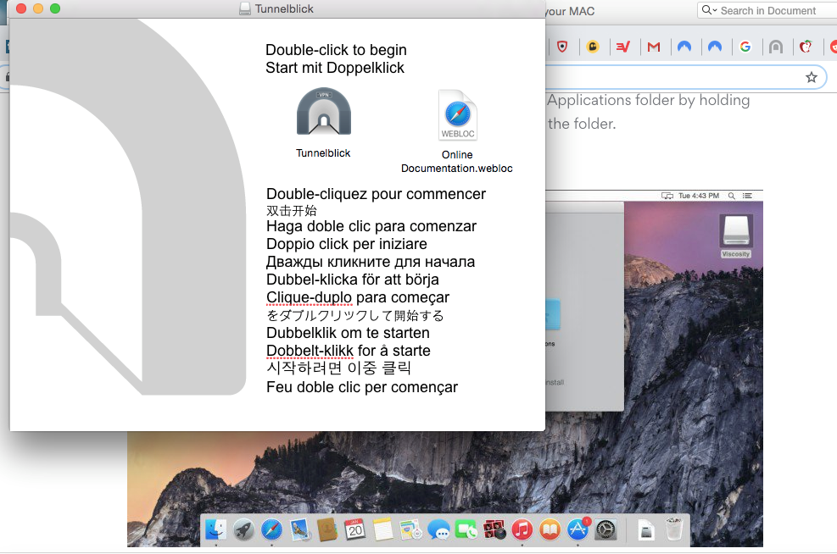Click the "Doppio click per iniziare" line

[x=347, y=244]
